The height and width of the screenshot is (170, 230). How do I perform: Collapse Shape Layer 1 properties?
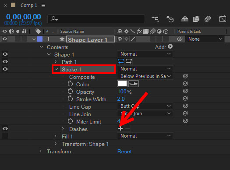34,39
